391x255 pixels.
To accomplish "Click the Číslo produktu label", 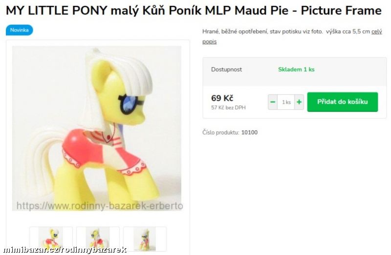I will [221, 132].
